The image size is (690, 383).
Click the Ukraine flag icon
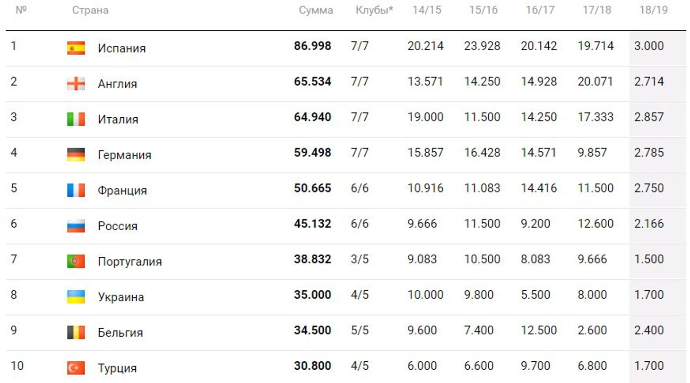(76, 296)
